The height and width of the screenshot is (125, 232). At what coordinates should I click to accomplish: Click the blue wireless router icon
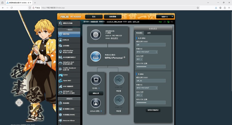point(96,56)
